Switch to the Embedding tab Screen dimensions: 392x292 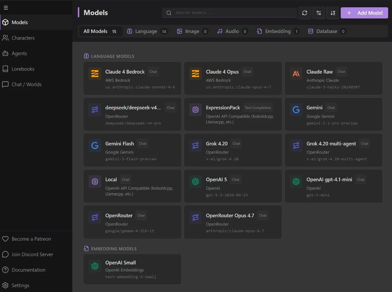[278, 31]
